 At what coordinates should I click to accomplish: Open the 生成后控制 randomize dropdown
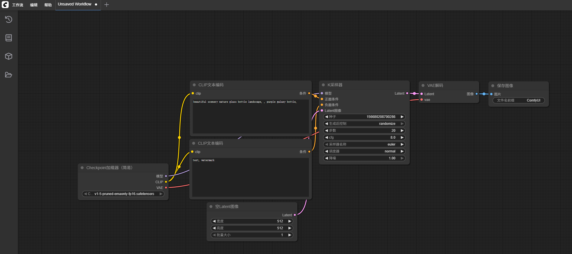click(x=364, y=124)
